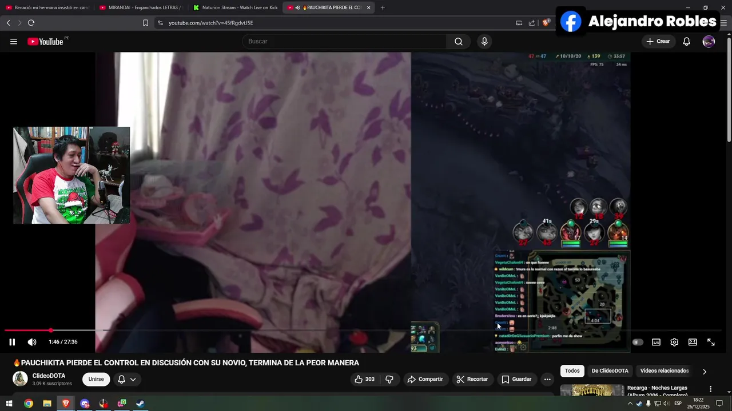Click the search magnifier button
The image size is (732, 411).
pyautogui.click(x=459, y=41)
